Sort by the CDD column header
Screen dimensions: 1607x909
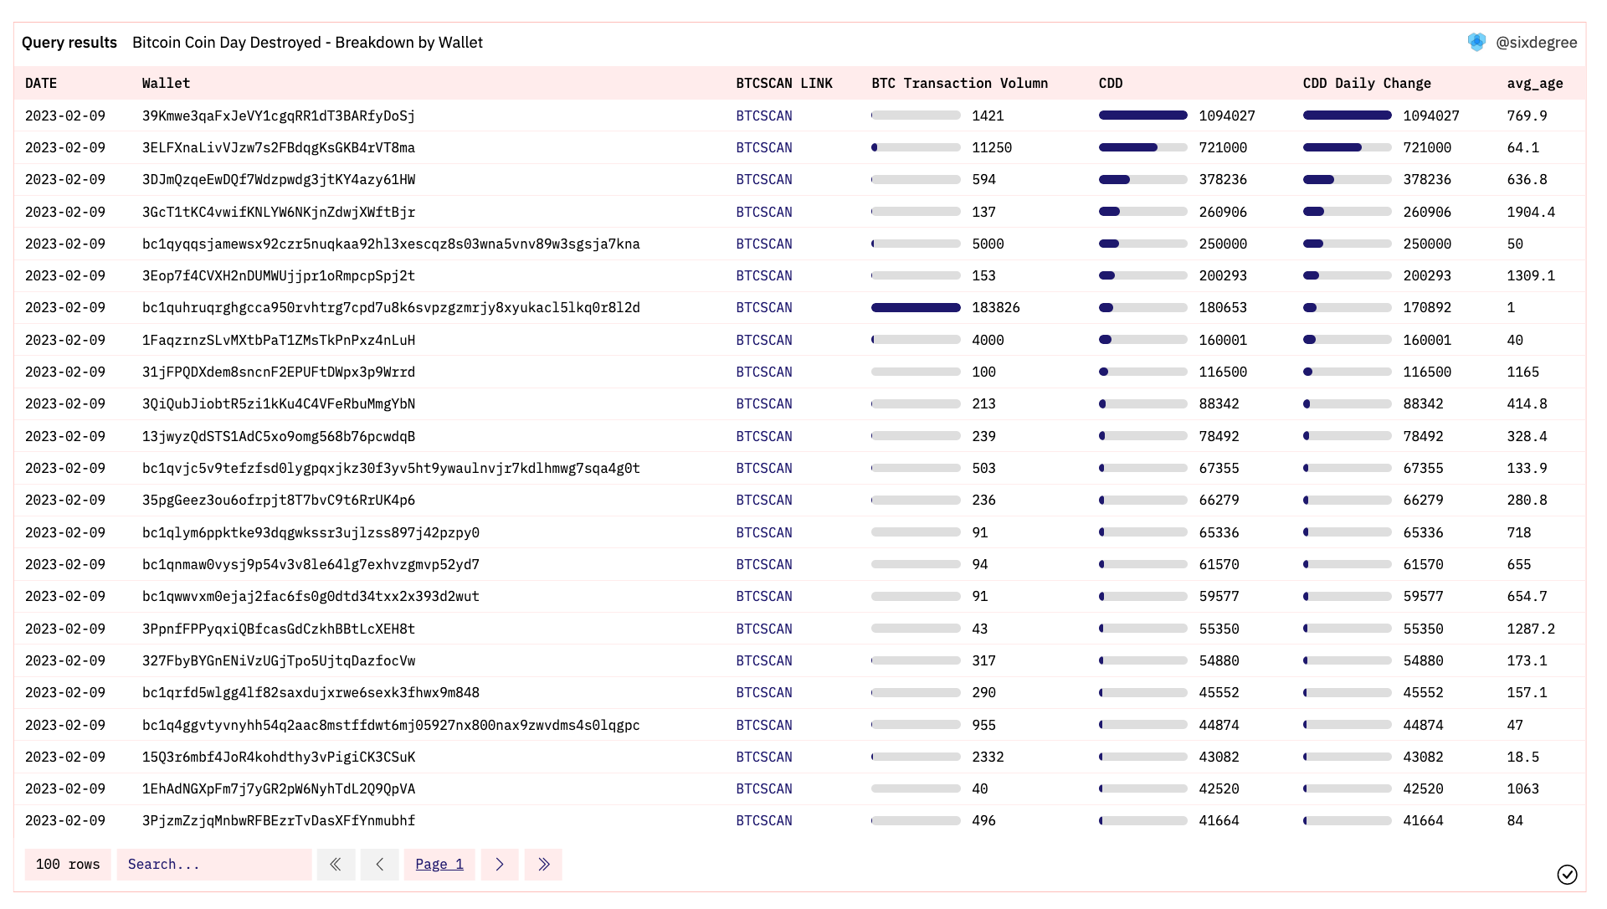[1111, 84]
